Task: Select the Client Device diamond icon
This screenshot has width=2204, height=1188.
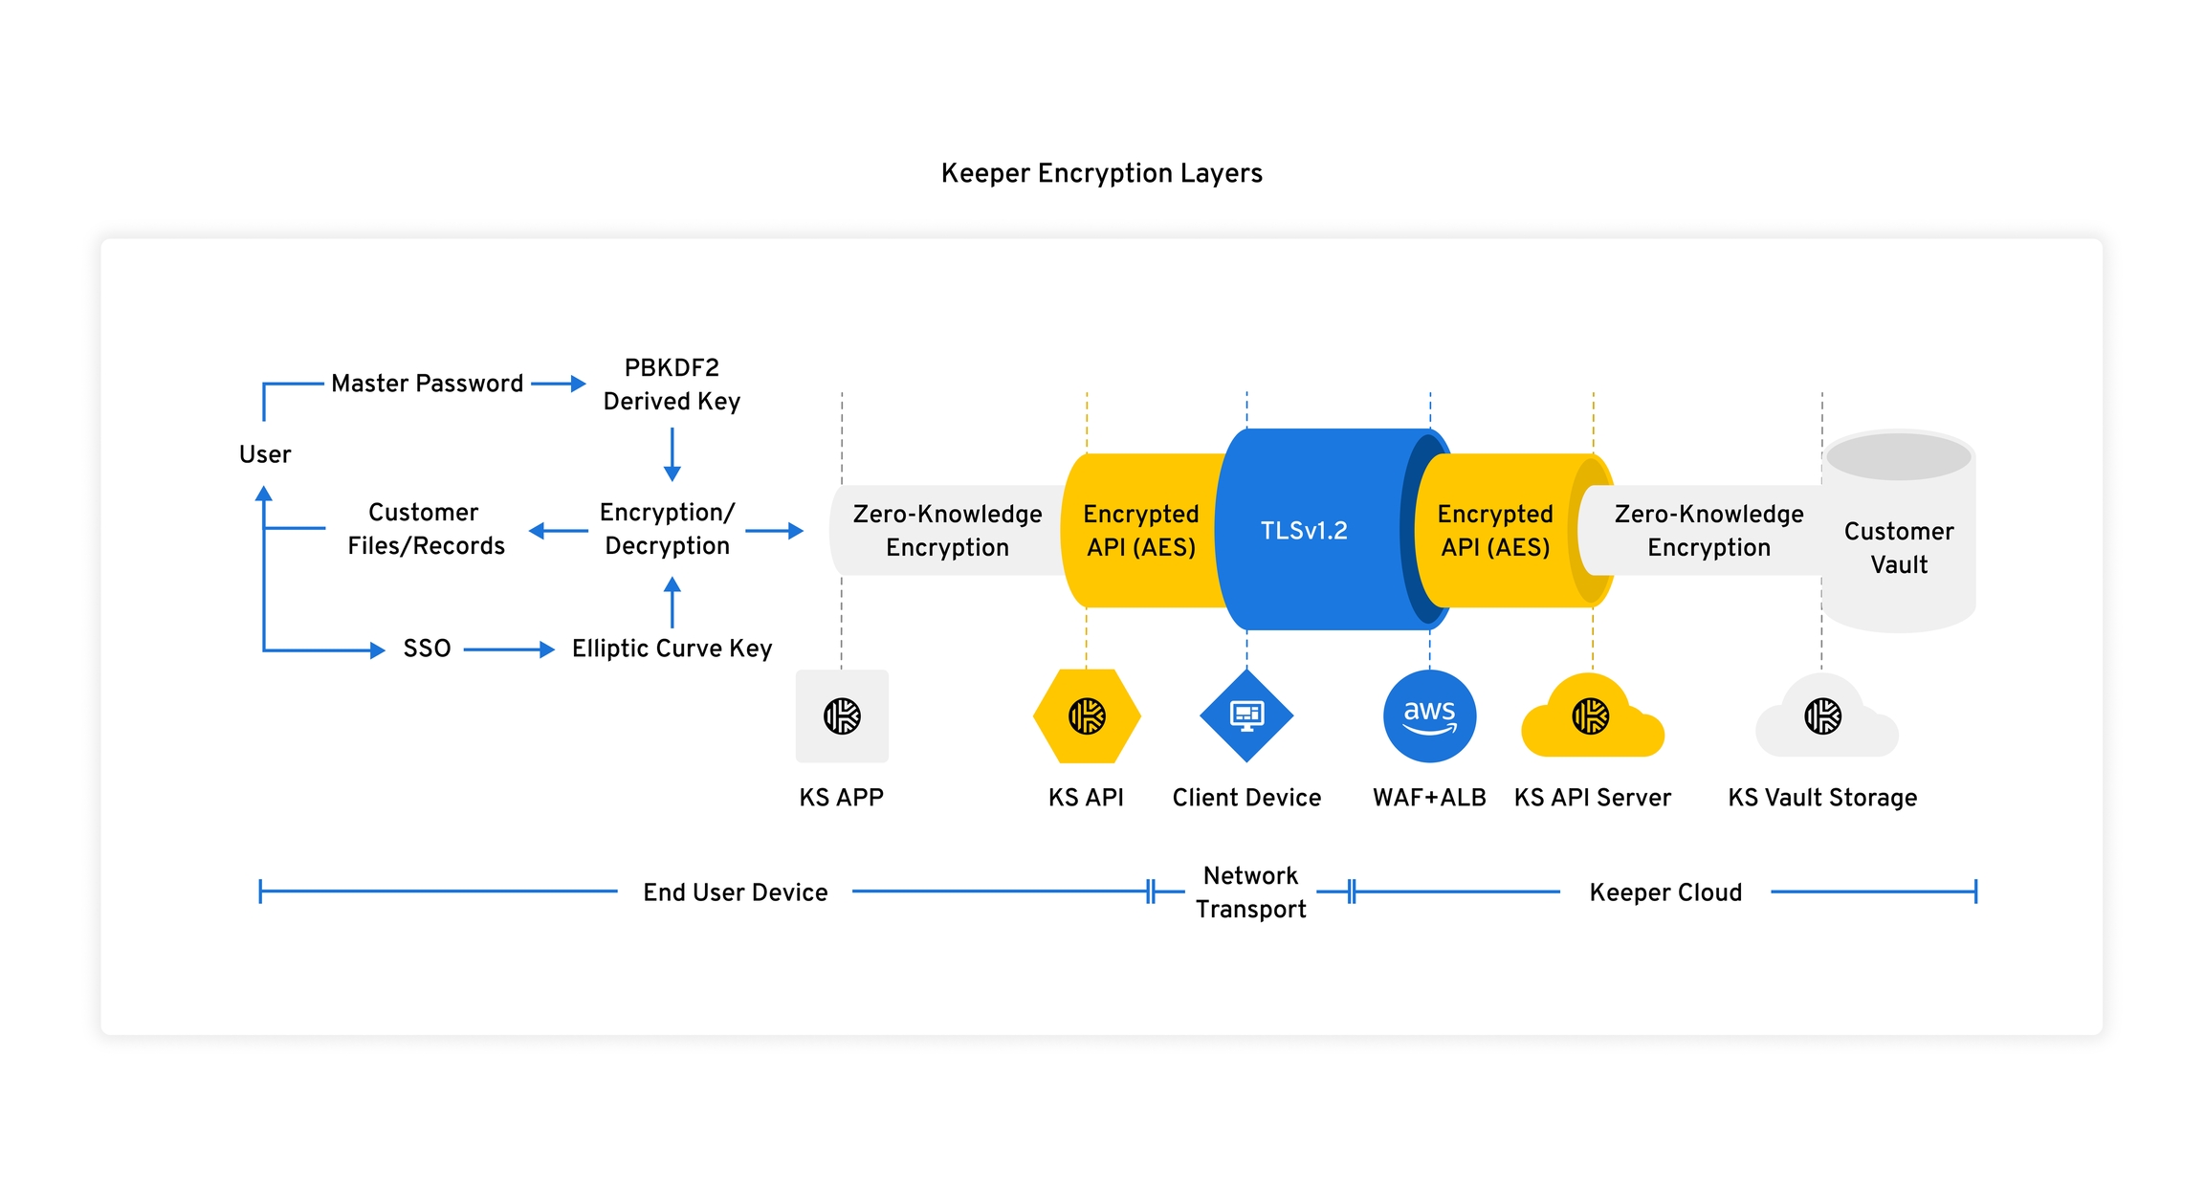Action: pos(1246,715)
